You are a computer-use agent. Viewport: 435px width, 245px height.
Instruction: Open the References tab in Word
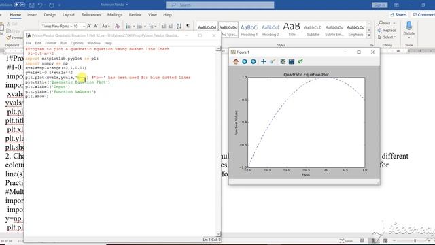(91, 15)
